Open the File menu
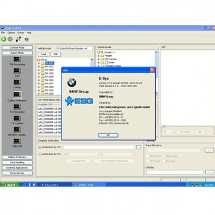This screenshot has height=215, width=215. click(3, 33)
